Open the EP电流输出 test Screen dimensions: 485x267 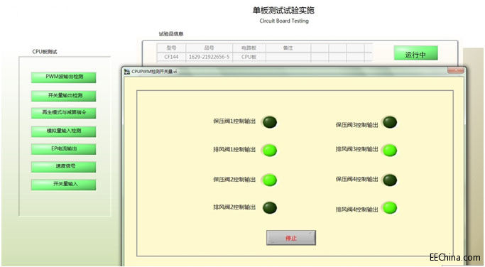coord(63,149)
